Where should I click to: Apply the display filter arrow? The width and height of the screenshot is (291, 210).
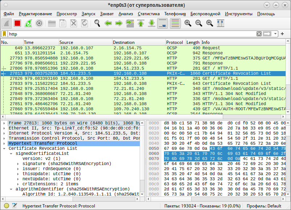point(267,34)
